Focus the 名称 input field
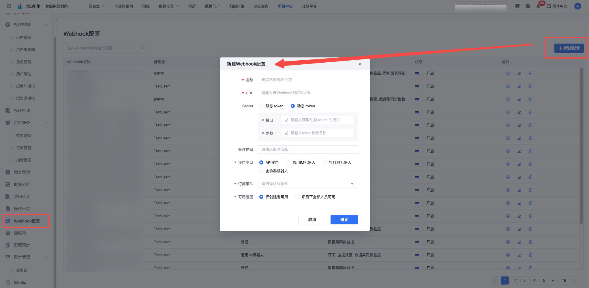This screenshot has height=288, width=589. point(308,80)
